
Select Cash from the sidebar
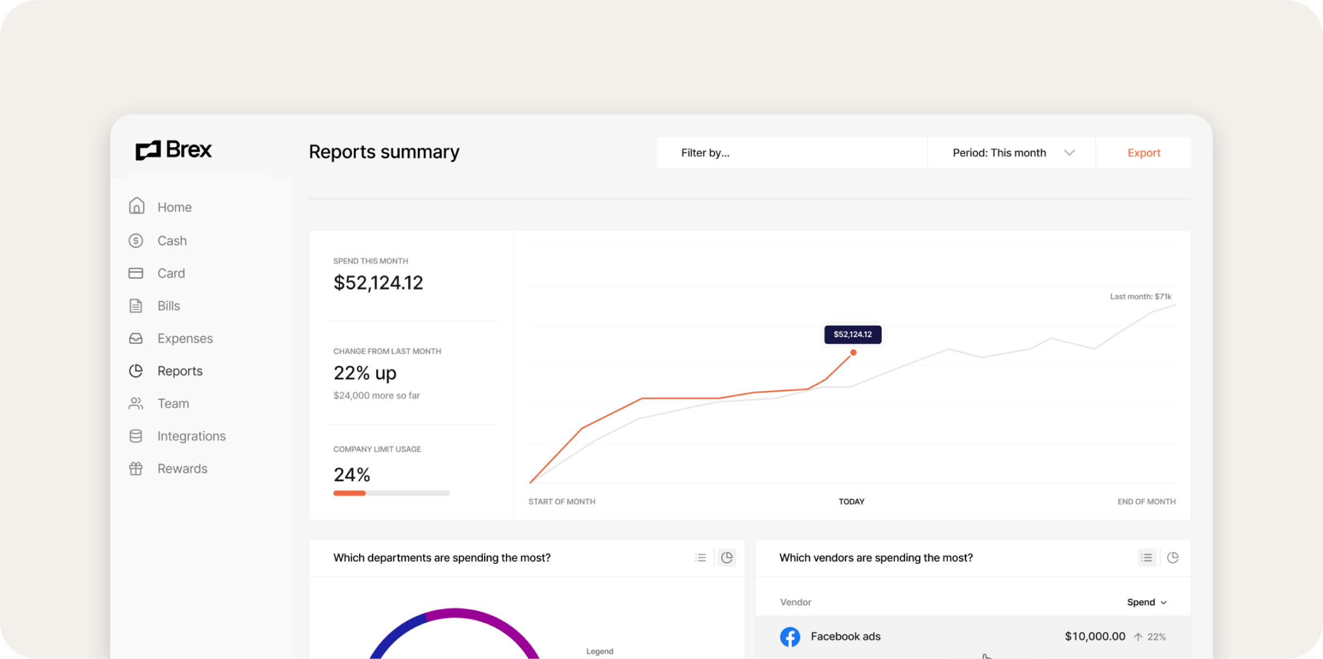172,240
